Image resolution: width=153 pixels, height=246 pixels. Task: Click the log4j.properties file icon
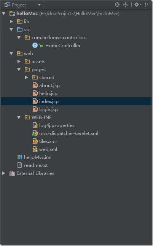point(35,125)
